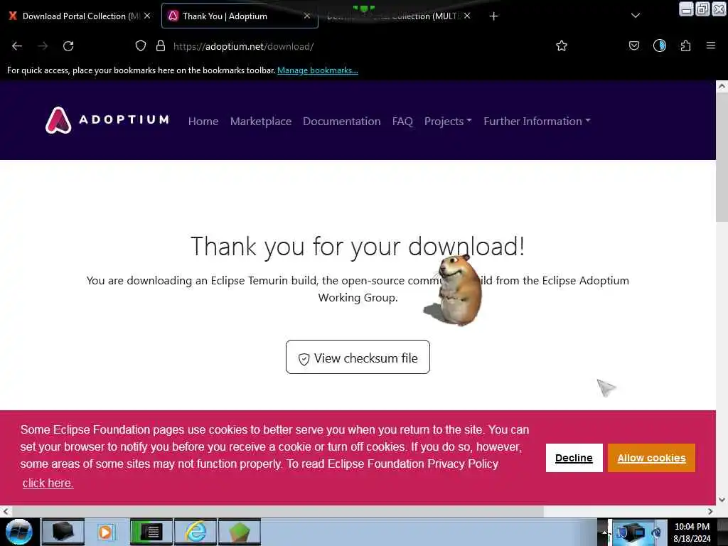Click the Adoptium logo in the header
728x546 pixels.
[107, 120]
